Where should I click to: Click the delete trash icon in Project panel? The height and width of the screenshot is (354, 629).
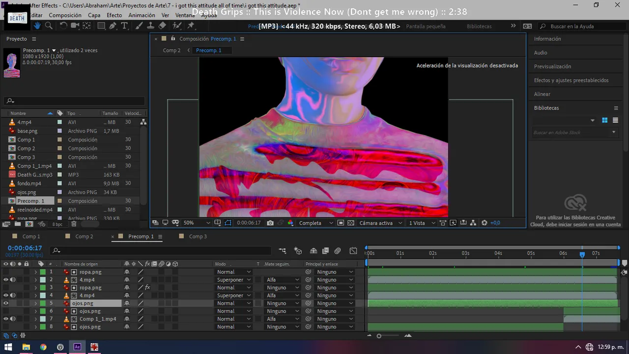pyautogui.click(x=74, y=224)
